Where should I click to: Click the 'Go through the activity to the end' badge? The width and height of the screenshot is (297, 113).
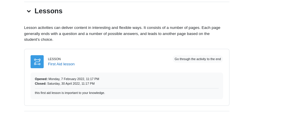(x=198, y=59)
